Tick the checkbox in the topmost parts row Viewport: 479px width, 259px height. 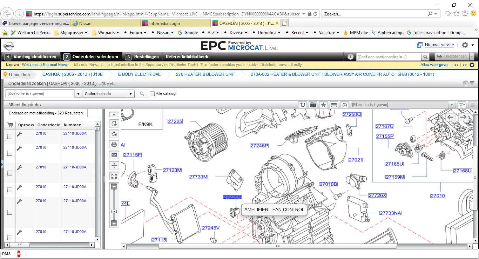click(10, 137)
